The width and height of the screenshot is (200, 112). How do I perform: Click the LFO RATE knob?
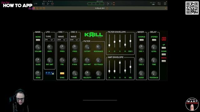[50, 47]
